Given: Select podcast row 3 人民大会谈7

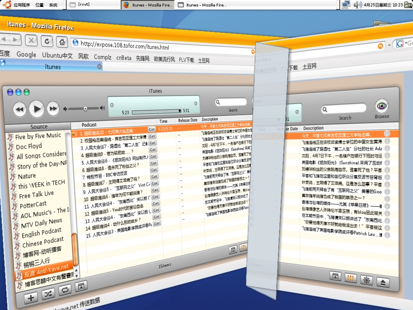Looking at the screenshot, I should click(x=114, y=145).
